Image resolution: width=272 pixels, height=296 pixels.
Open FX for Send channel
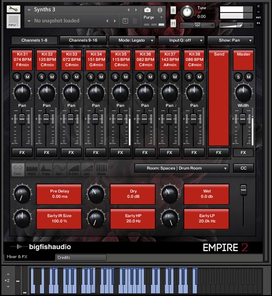(x=219, y=152)
